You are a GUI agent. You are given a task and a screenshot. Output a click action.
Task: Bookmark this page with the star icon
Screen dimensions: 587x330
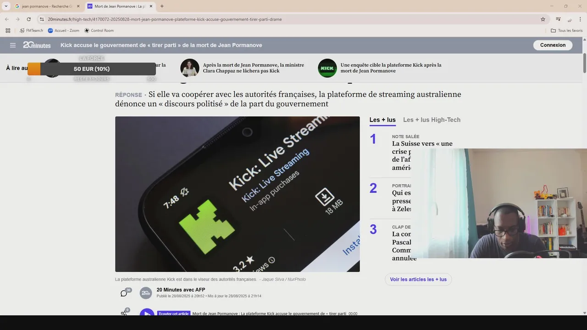pyautogui.click(x=543, y=19)
